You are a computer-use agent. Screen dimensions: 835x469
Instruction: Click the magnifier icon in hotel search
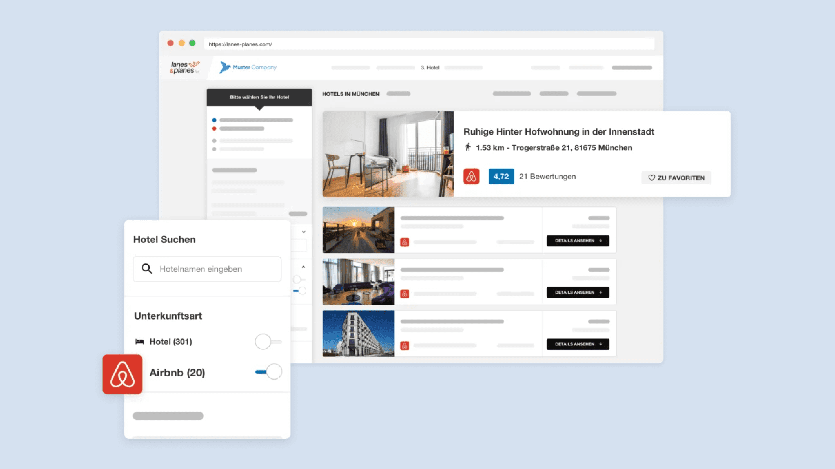click(x=147, y=269)
